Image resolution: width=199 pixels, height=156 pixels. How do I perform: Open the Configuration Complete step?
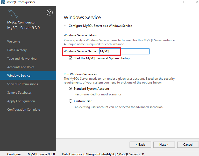(24, 110)
